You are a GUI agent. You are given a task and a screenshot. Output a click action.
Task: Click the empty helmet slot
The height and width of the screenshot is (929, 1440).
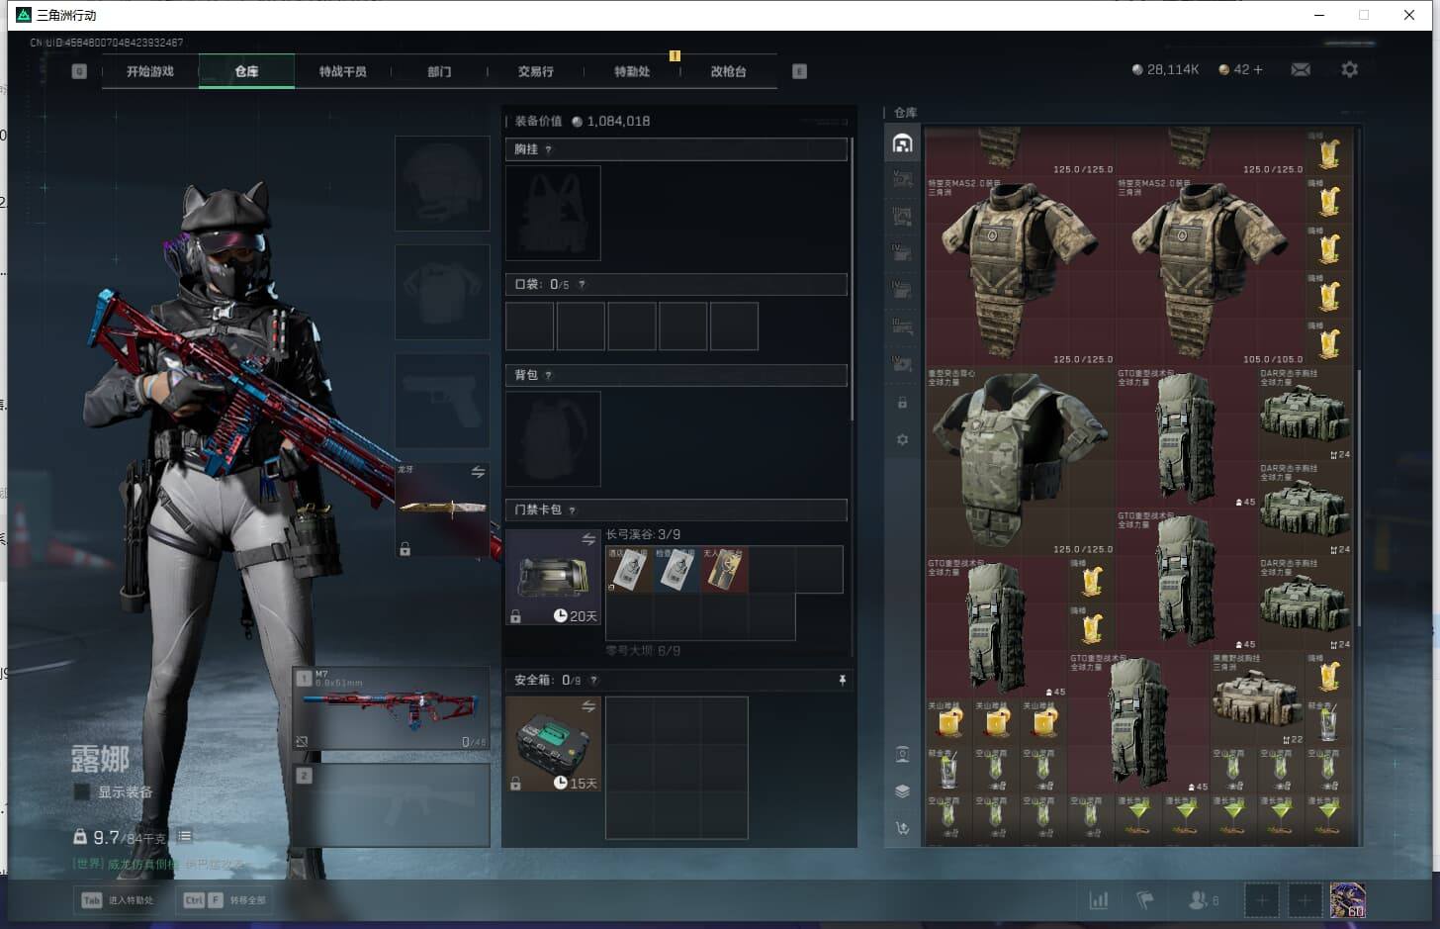pos(442,183)
